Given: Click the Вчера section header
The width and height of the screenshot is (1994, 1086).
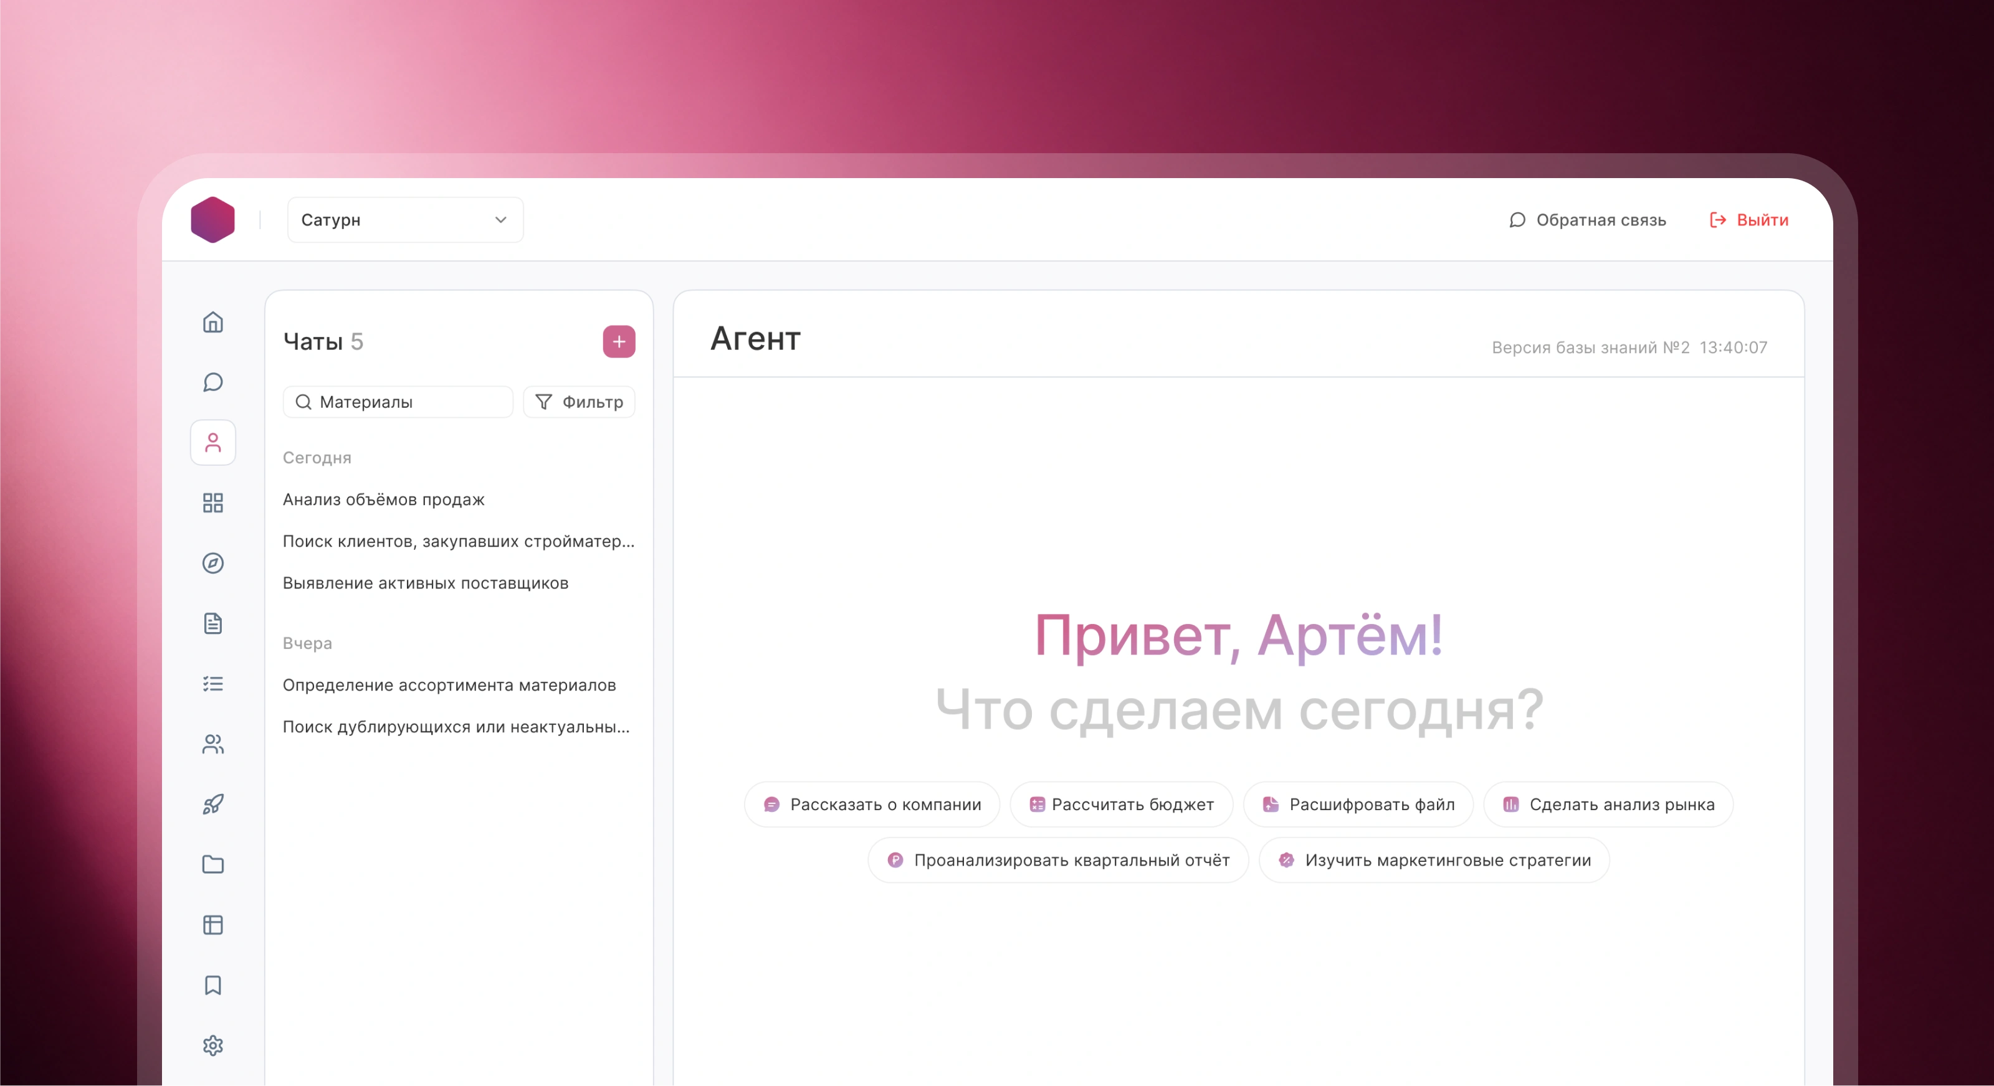Looking at the screenshot, I should [307, 643].
